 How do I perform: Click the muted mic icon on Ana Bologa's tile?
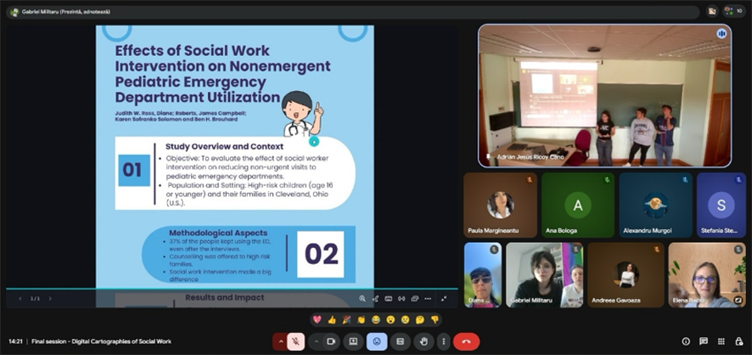pos(607,180)
